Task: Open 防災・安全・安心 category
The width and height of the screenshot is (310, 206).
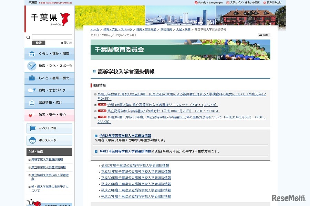Action: [x=49, y=115]
